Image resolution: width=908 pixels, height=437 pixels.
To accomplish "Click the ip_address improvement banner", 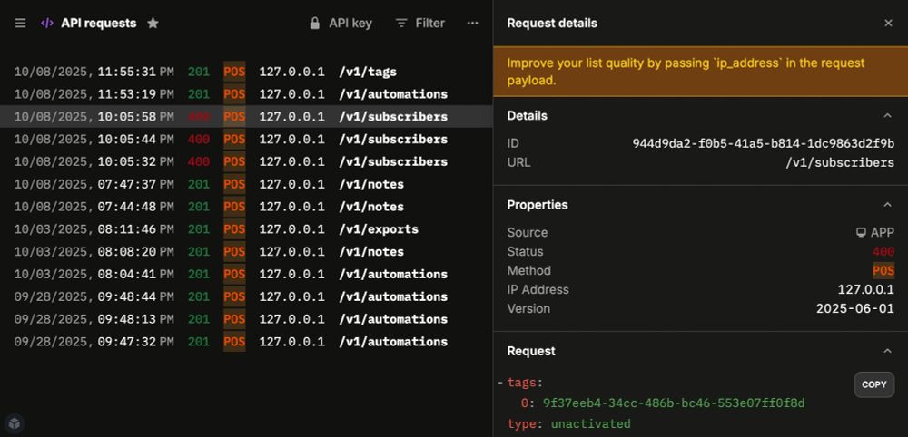I will click(699, 72).
